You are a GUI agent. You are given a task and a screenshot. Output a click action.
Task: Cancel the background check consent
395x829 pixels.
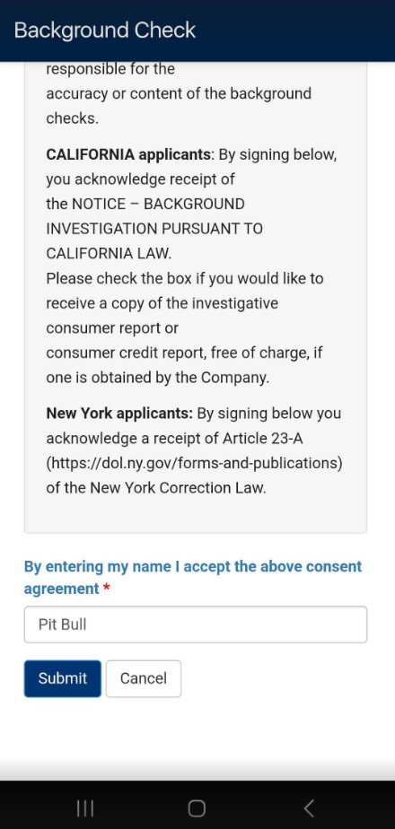[144, 678]
